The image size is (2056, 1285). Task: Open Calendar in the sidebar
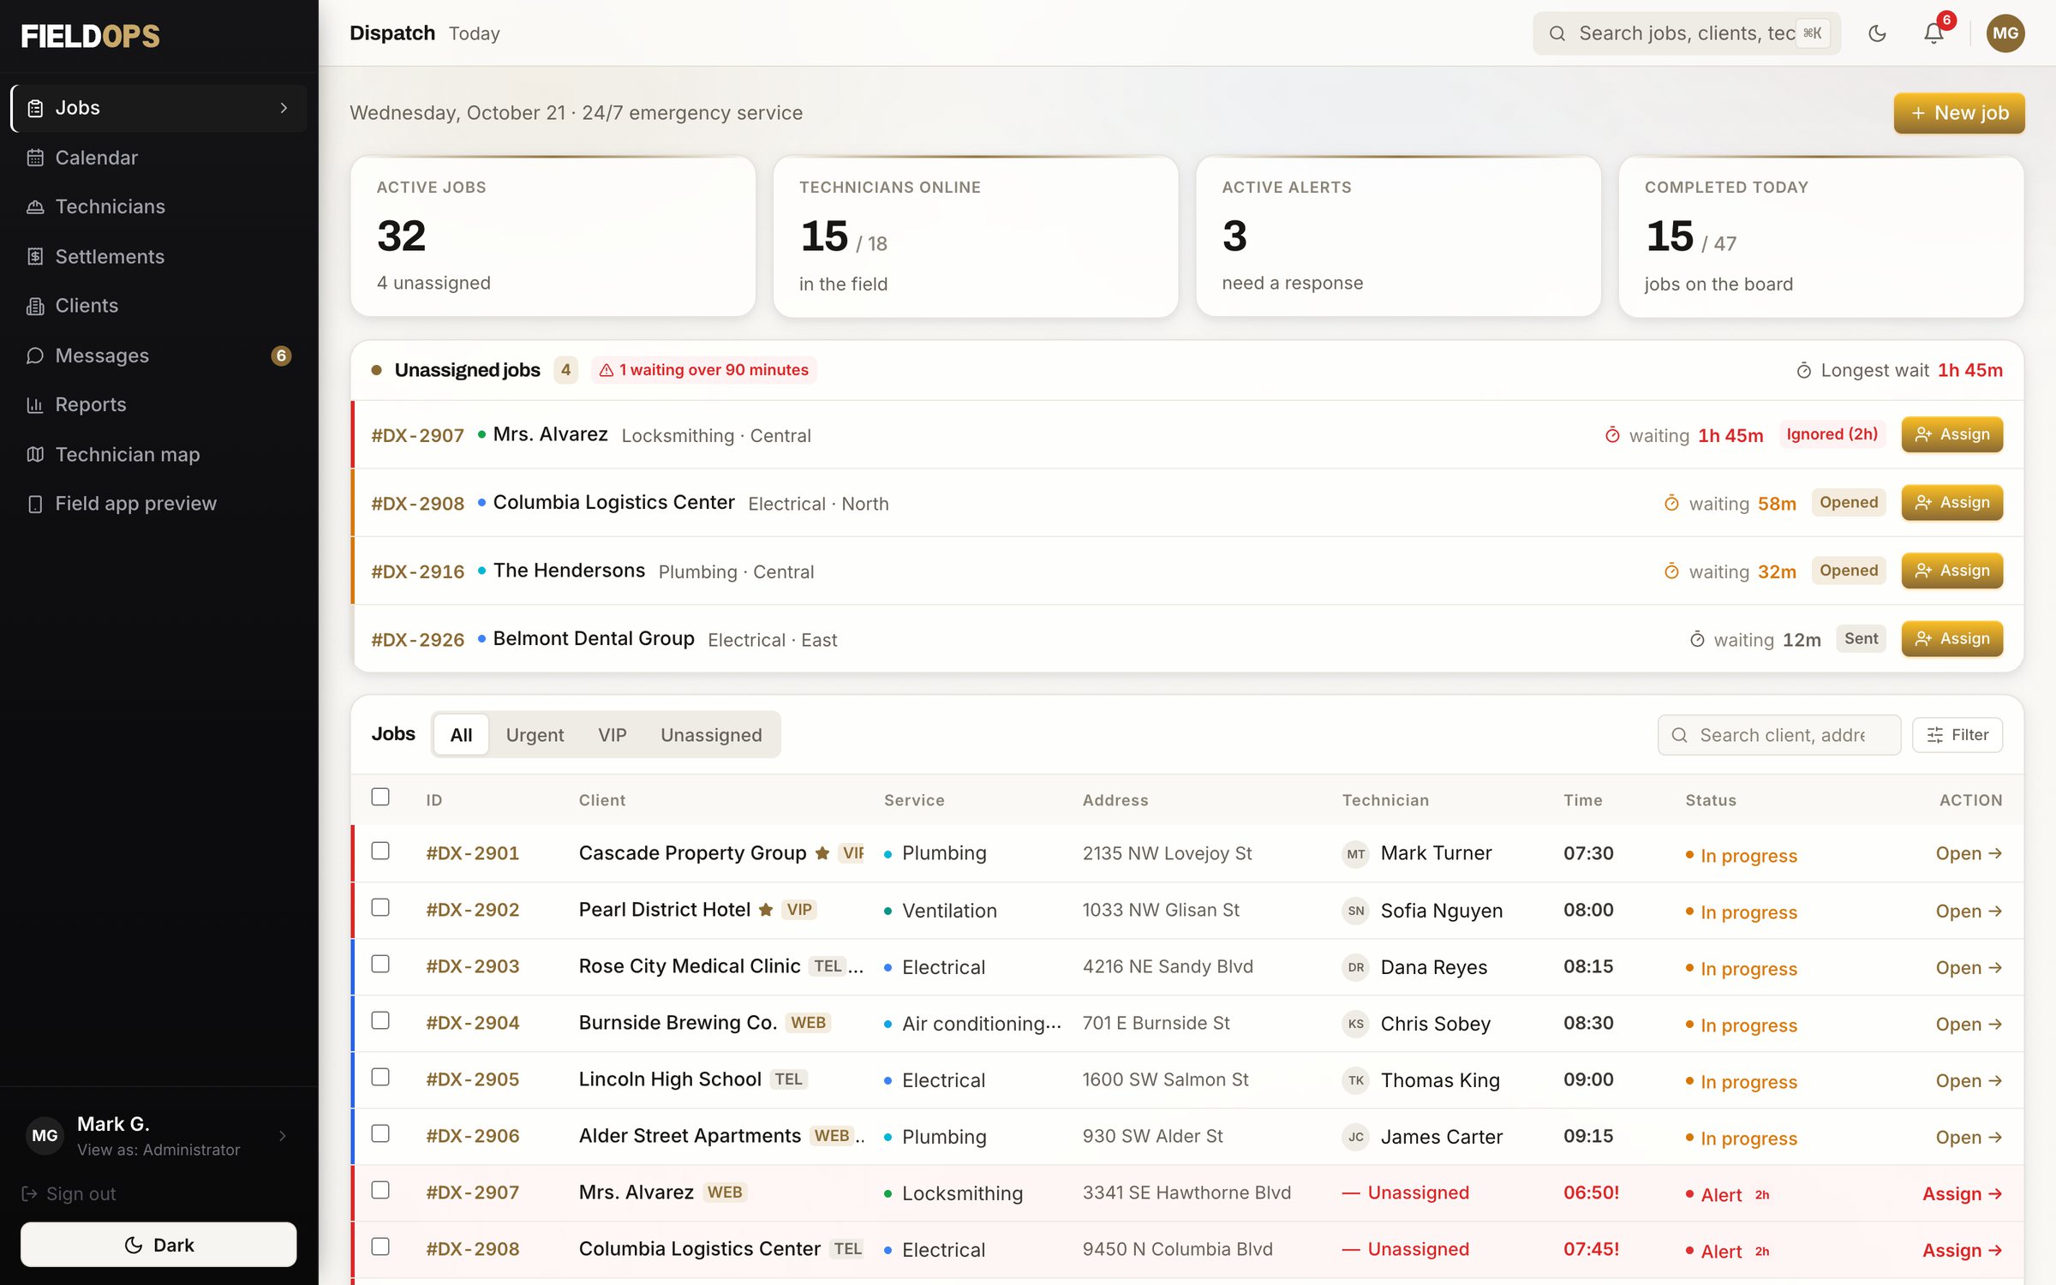(158, 158)
